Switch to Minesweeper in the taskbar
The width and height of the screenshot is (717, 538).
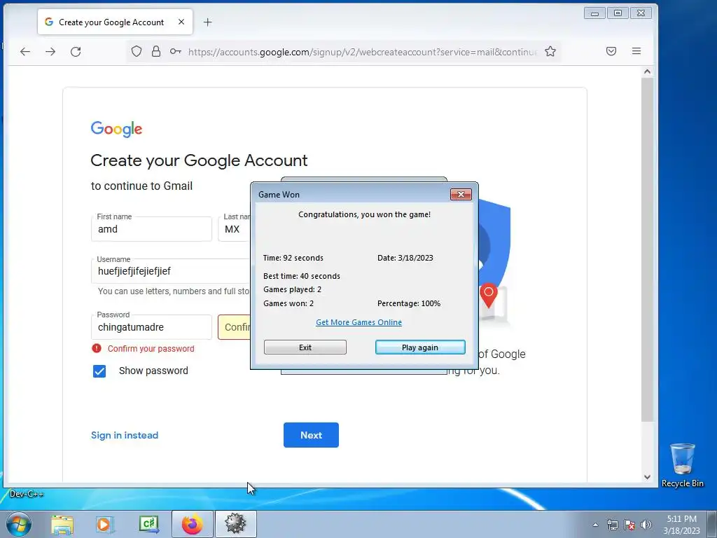235,524
